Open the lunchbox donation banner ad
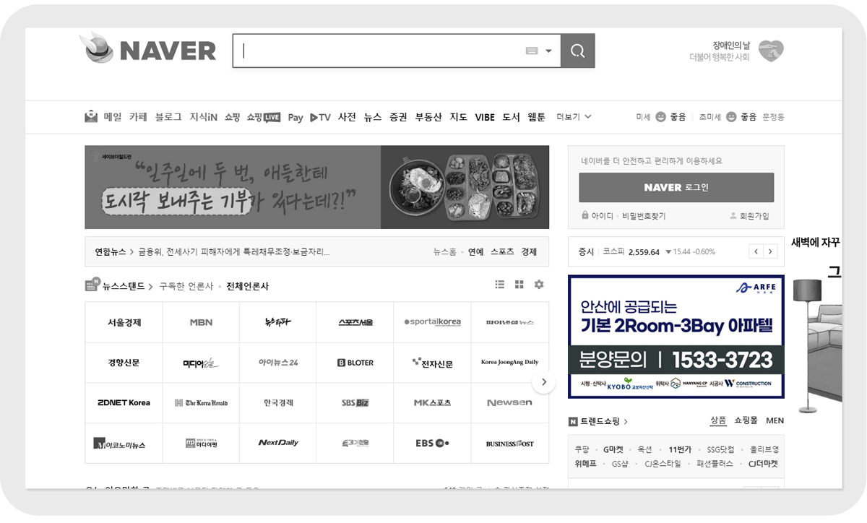 coord(316,187)
